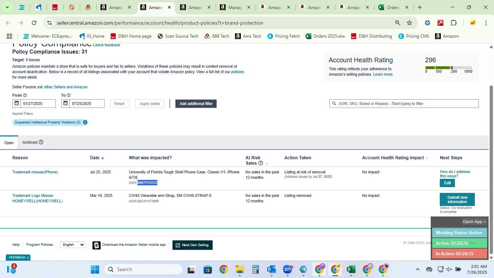494x278 pixels.
Task: Open the Windows Start menu
Action: click(x=95, y=269)
